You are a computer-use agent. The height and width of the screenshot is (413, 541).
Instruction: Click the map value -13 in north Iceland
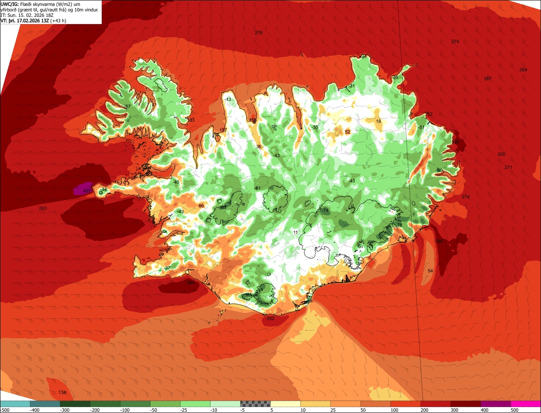pos(228,99)
